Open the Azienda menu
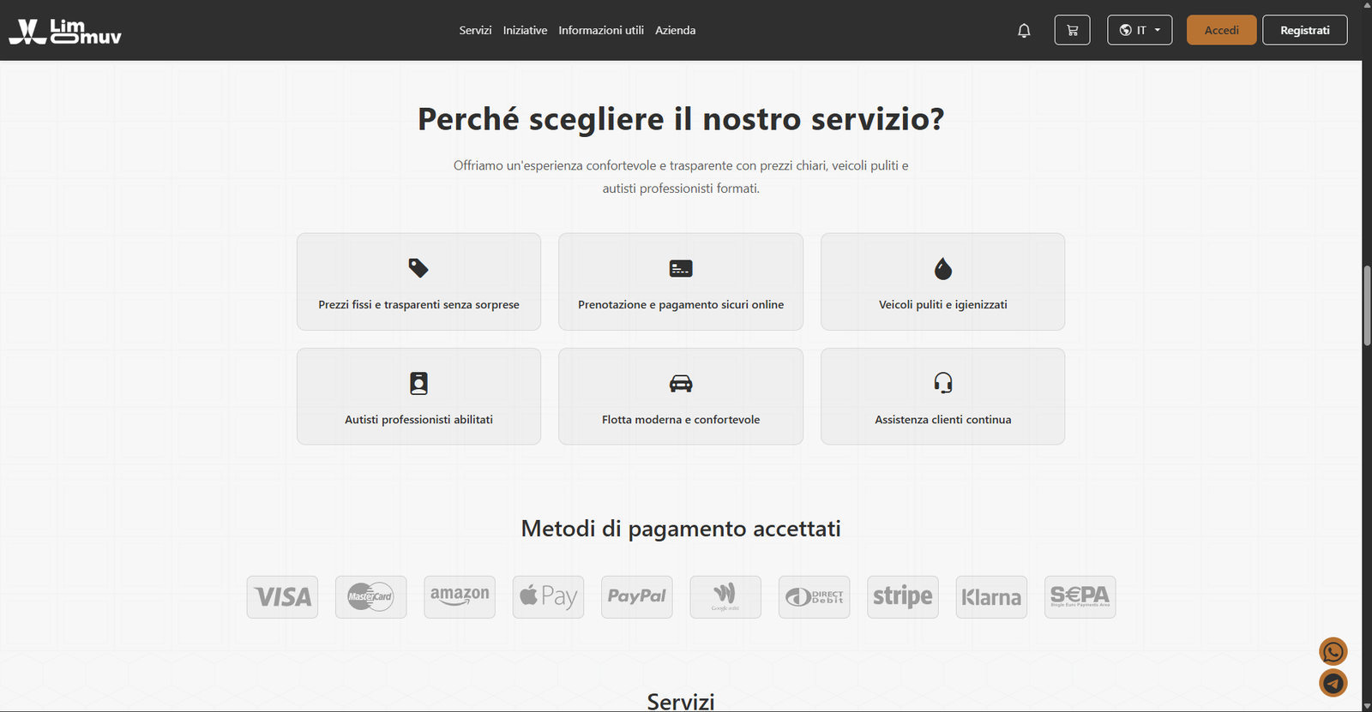 tap(676, 30)
